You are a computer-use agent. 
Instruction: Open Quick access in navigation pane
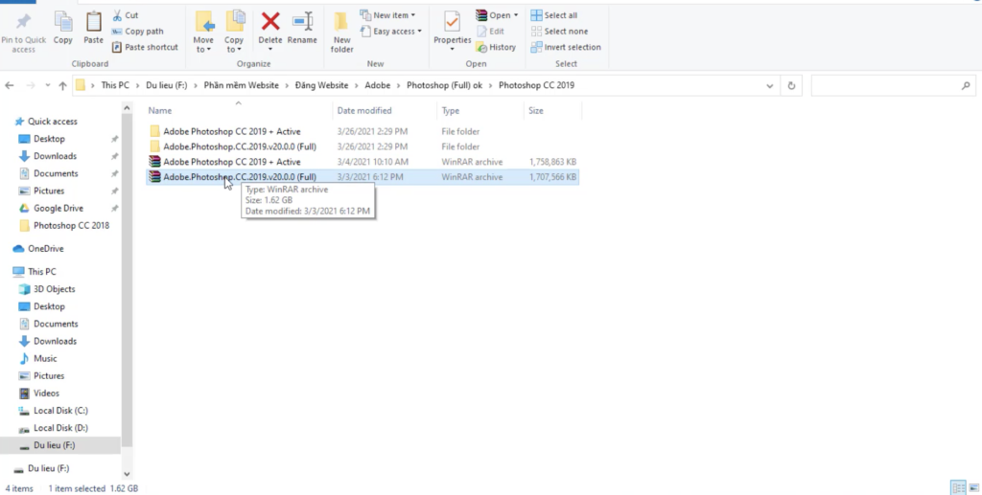52,122
